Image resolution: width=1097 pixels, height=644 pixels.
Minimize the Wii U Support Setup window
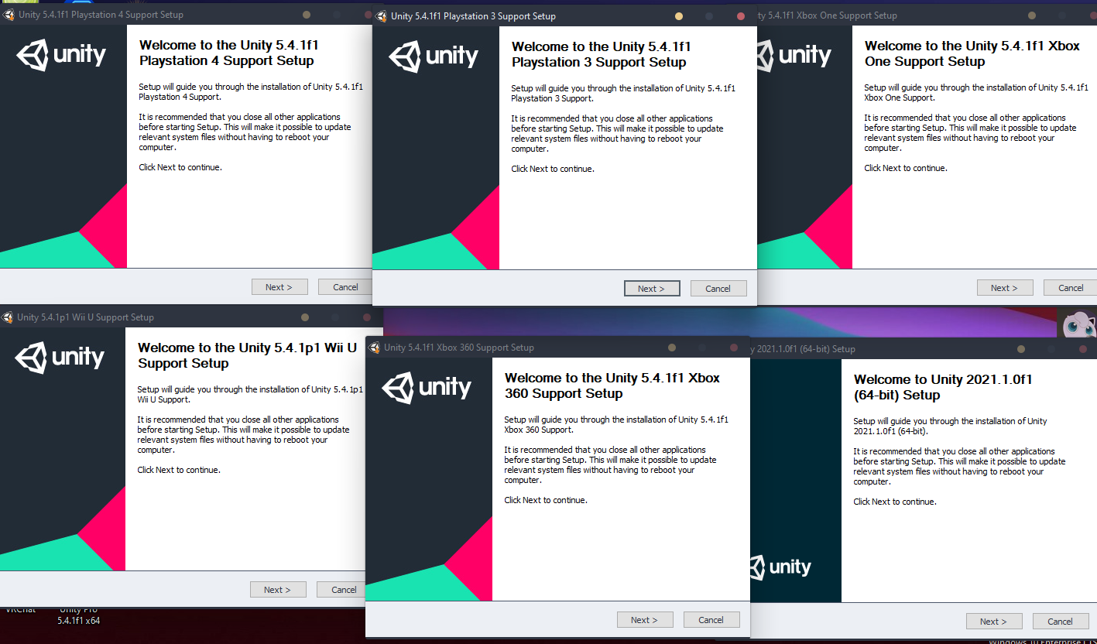[305, 317]
